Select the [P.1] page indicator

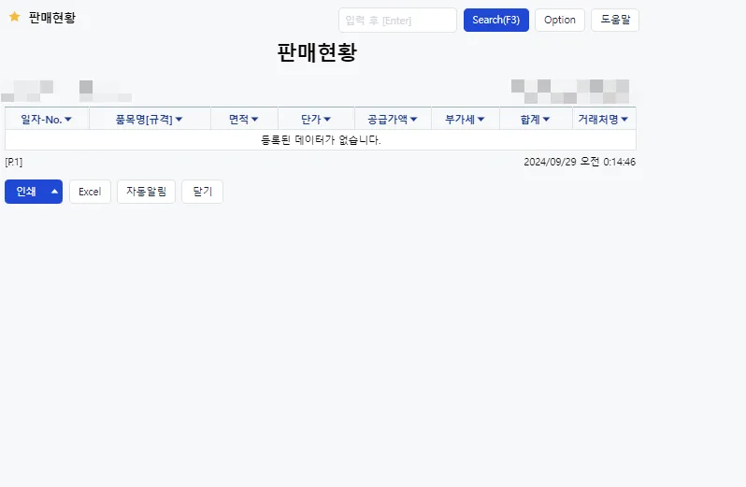coord(14,162)
